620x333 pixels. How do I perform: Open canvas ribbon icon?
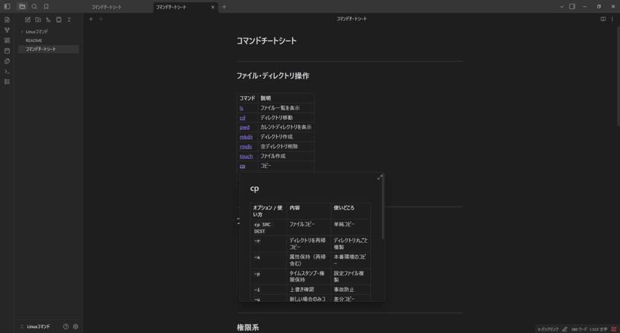tap(7, 41)
